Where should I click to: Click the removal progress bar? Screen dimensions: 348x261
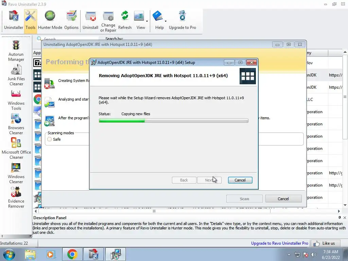[174, 121]
